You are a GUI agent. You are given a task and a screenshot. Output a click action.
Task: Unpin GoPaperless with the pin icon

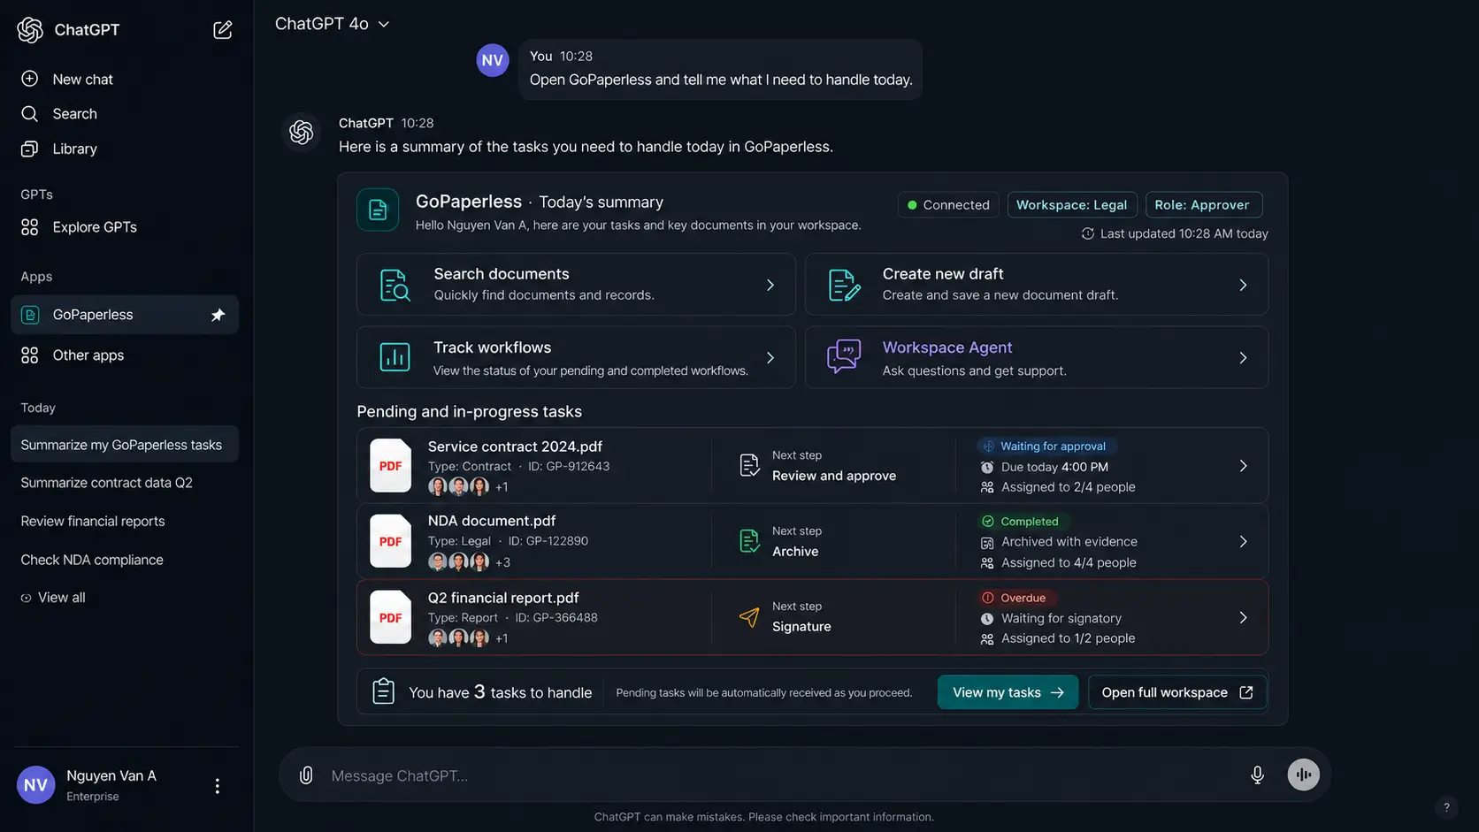pos(218,315)
